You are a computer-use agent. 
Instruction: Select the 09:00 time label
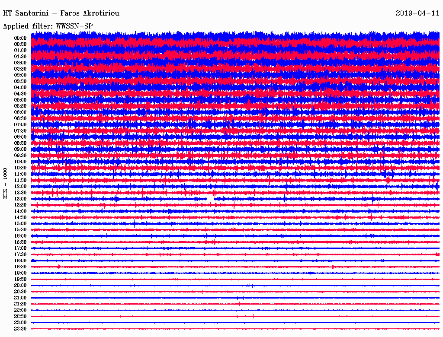click(x=20, y=149)
